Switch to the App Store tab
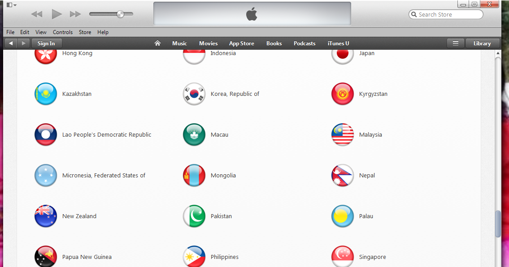 click(x=242, y=43)
